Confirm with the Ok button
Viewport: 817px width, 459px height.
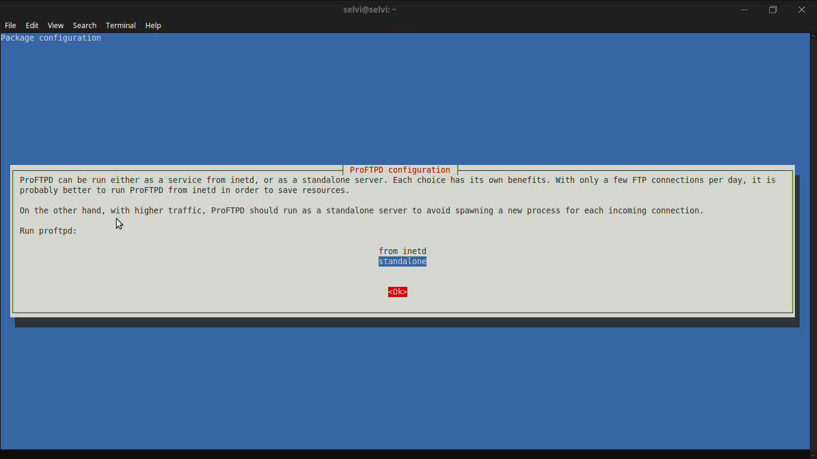[398, 292]
